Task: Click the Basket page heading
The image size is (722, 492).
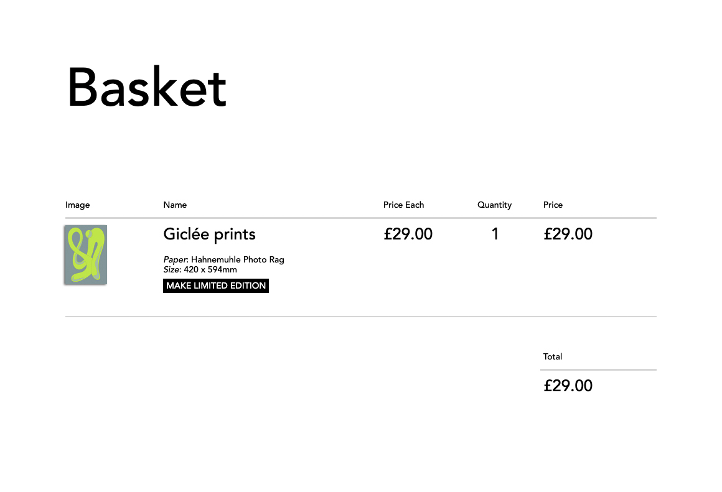Action: click(147, 87)
